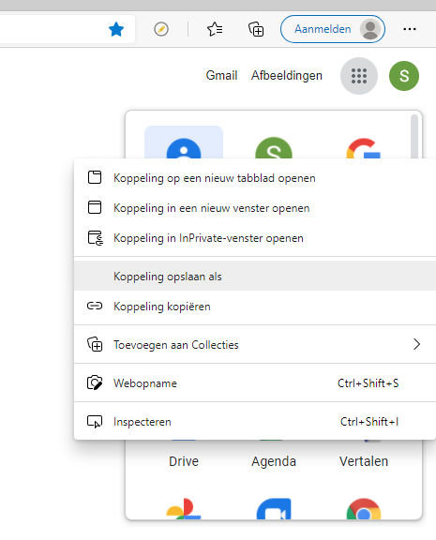Viewport: 436px width, 540px height.
Task: Choose Koppeling kopiëren
Action: pos(255,307)
